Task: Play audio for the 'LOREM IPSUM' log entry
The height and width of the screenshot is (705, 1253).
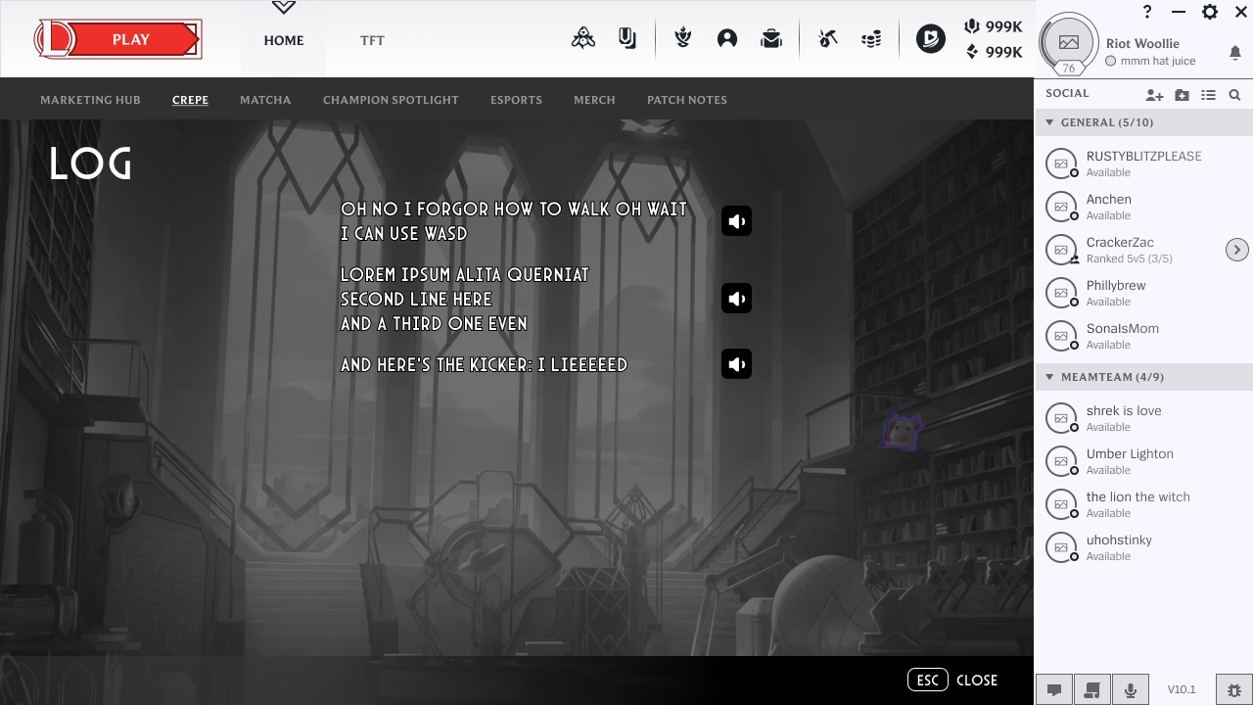Action: coord(737,299)
